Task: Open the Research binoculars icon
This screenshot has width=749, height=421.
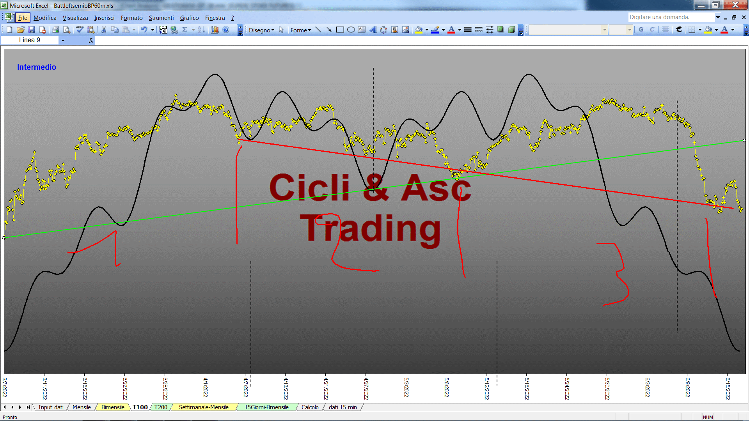Action: (91, 30)
